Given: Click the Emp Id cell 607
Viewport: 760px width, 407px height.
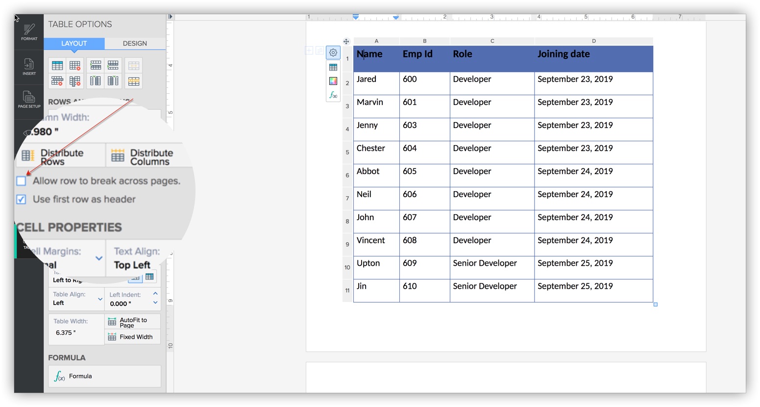Looking at the screenshot, I should tap(424, 222).
